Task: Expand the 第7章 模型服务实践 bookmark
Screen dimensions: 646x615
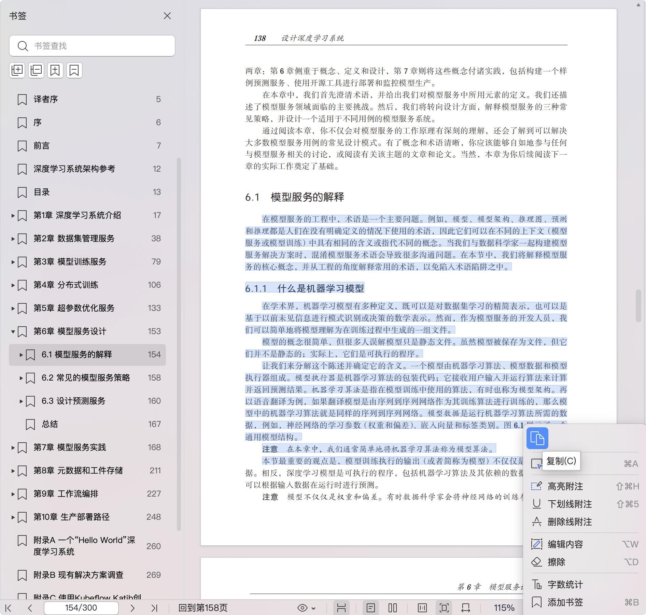Action: pyautogui.click(x=13, y=447)
